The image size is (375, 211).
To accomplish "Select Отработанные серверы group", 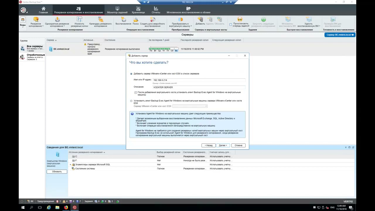I will tap(32, 57).
